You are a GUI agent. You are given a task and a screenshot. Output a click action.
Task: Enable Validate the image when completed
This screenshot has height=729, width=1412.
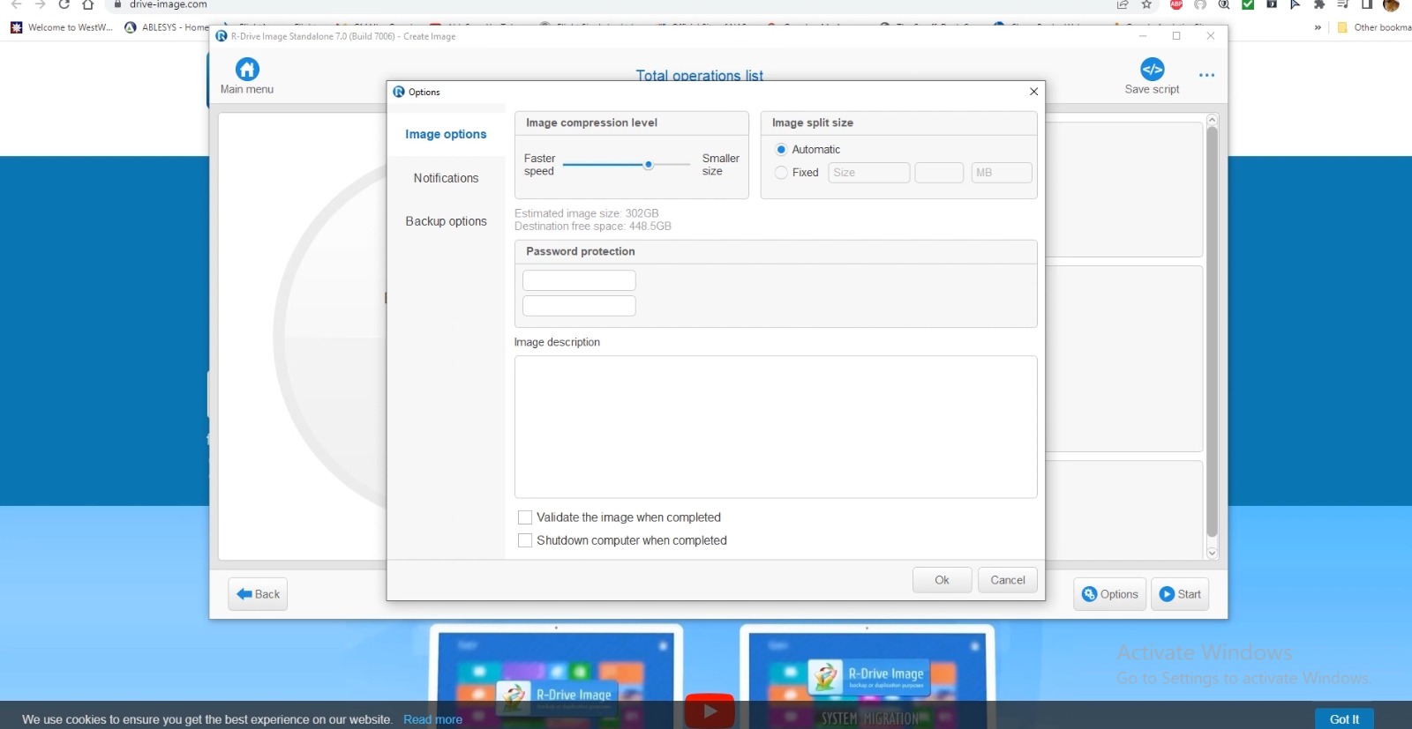coord(525,517)
